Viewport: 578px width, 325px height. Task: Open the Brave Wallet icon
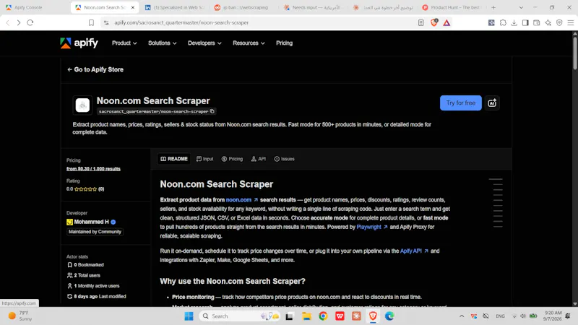[x=537, y=22]
